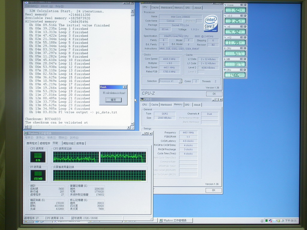The width and height of the screenshot is (307, 230).
Task: Click OK in the CPU-Z memory window
Action: pyautogui.click(x=213, y=190)
